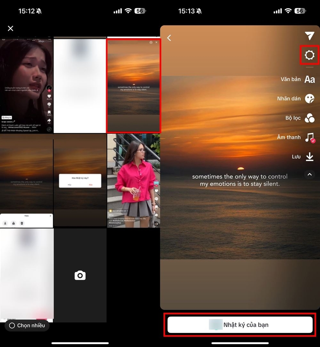Close the gallery picker with X

tap(10, 28)
